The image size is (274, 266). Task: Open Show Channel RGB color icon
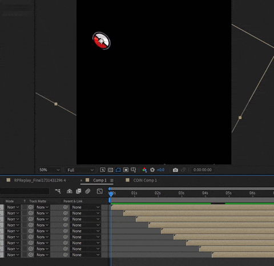click(x=144, y=170)
